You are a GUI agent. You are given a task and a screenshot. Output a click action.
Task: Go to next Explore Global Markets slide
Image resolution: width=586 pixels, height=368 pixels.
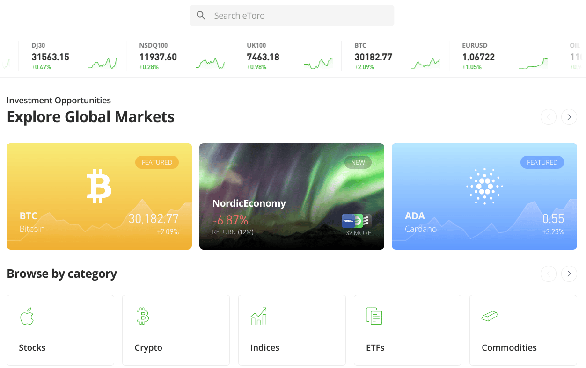click(569, 117)
